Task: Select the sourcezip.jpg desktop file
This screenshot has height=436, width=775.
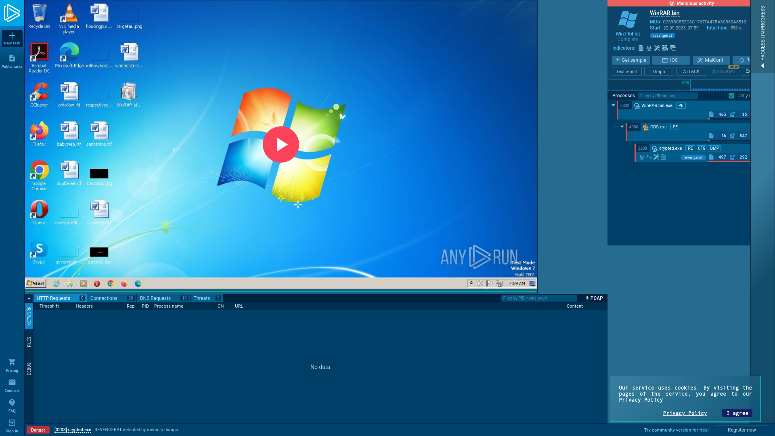Action: pyautogui.click(x=99, y=177)
